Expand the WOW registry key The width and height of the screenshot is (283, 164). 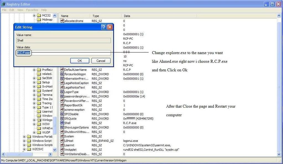(x=34, y=124)
